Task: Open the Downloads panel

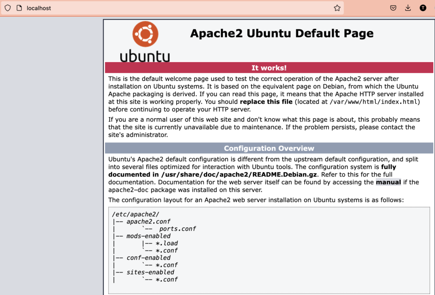Action: click(408, 8)
